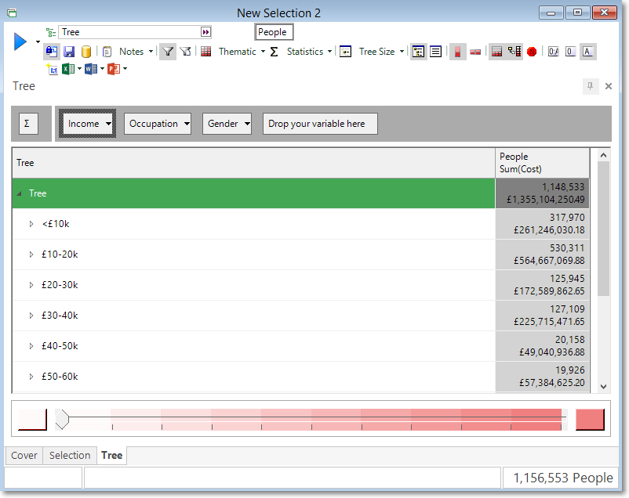Open the Thematic dropdown arrow
This screenshot has width=629, height=498.
(264, 52)
